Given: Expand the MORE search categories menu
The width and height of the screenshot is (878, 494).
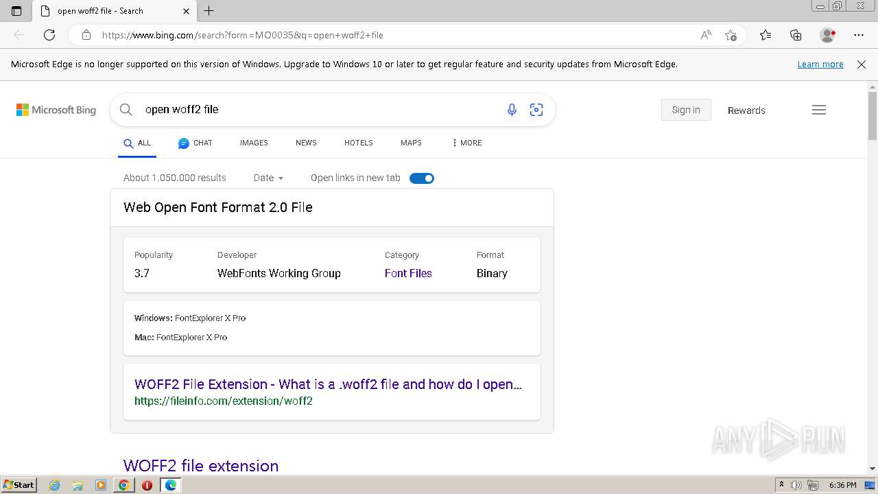Looking at the screenshot, I should tap(466, 143).
